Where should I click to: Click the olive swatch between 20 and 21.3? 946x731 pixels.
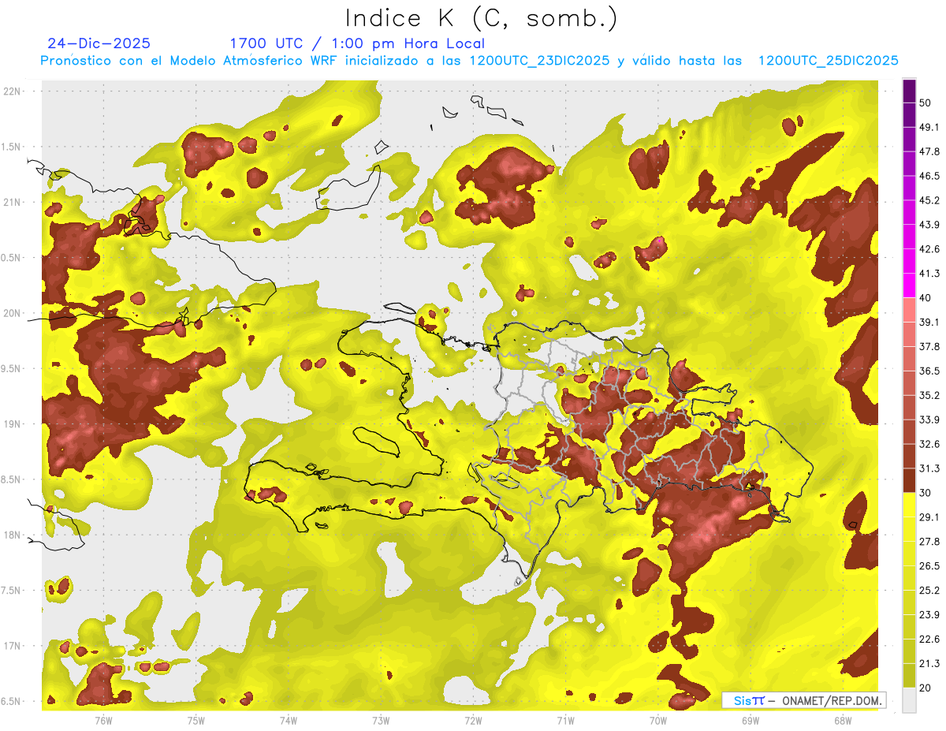click(909, 675)
